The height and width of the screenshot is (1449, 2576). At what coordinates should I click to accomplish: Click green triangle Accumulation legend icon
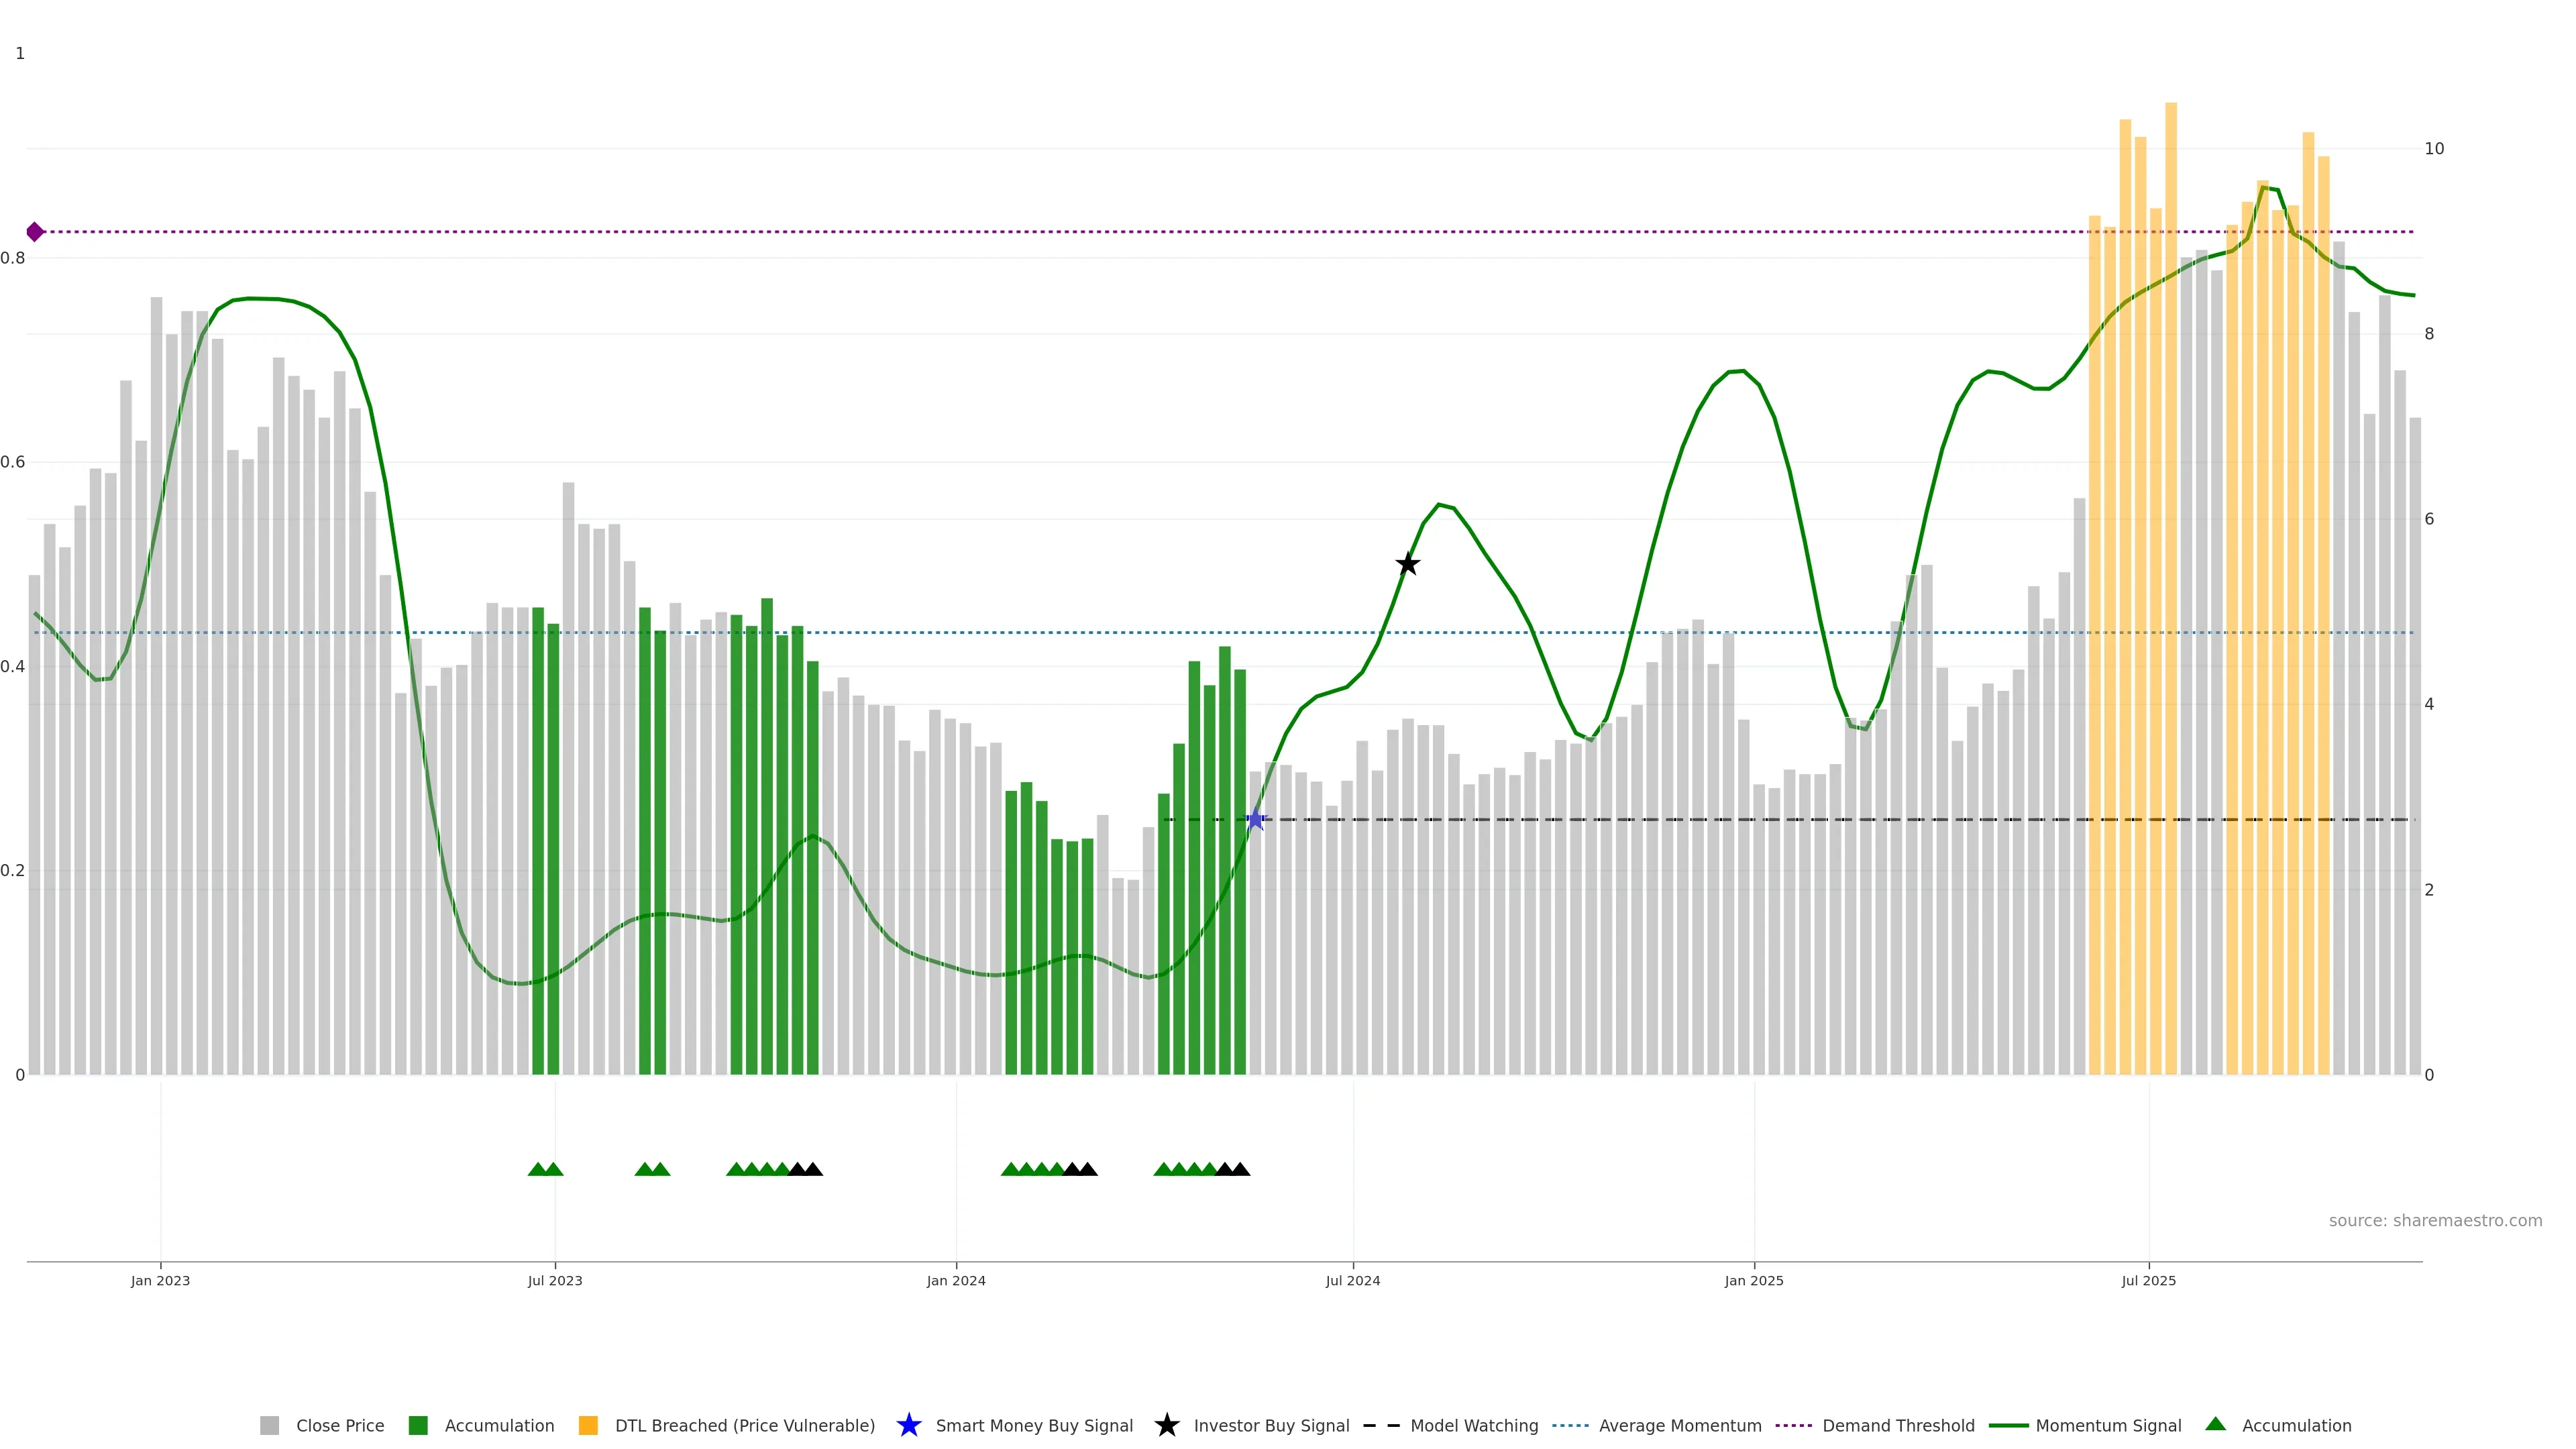pyautogui.click(x=2215, y=1424)
